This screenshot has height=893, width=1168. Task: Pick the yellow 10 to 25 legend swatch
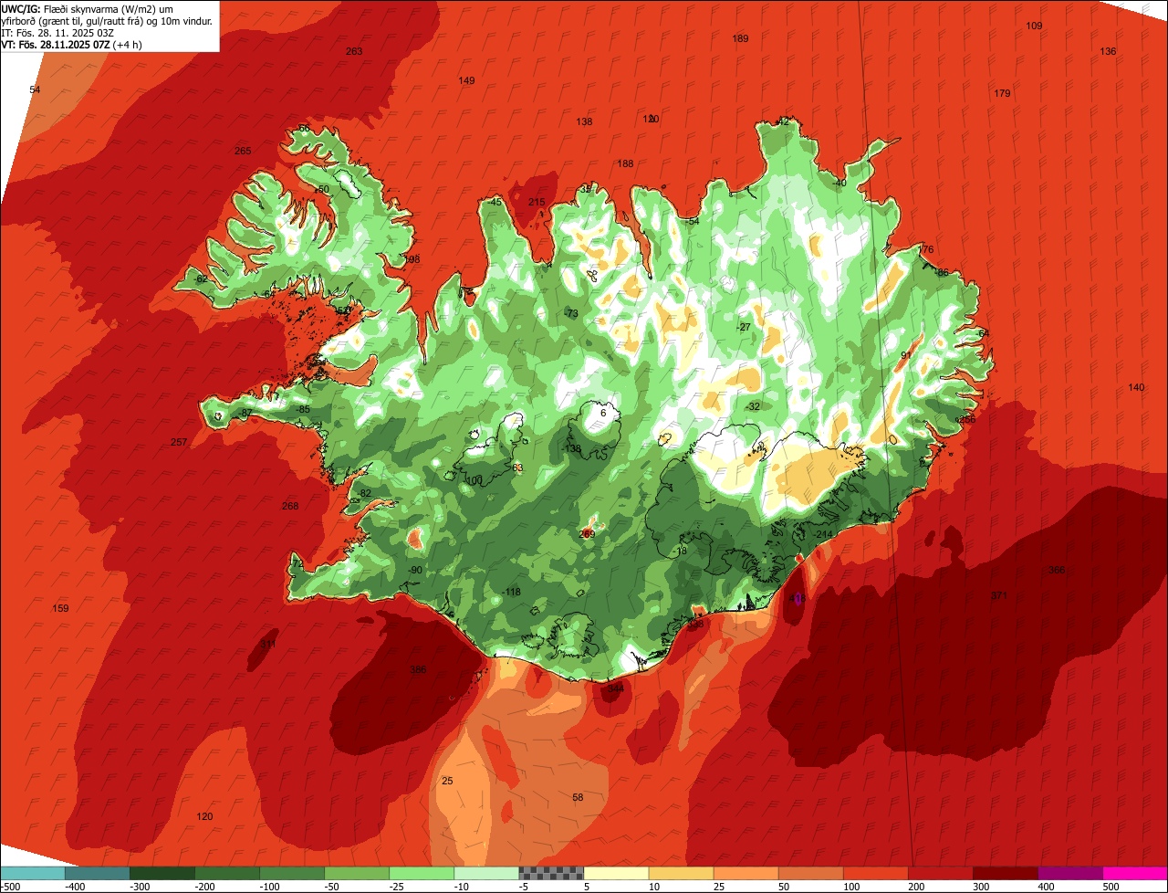681,873
